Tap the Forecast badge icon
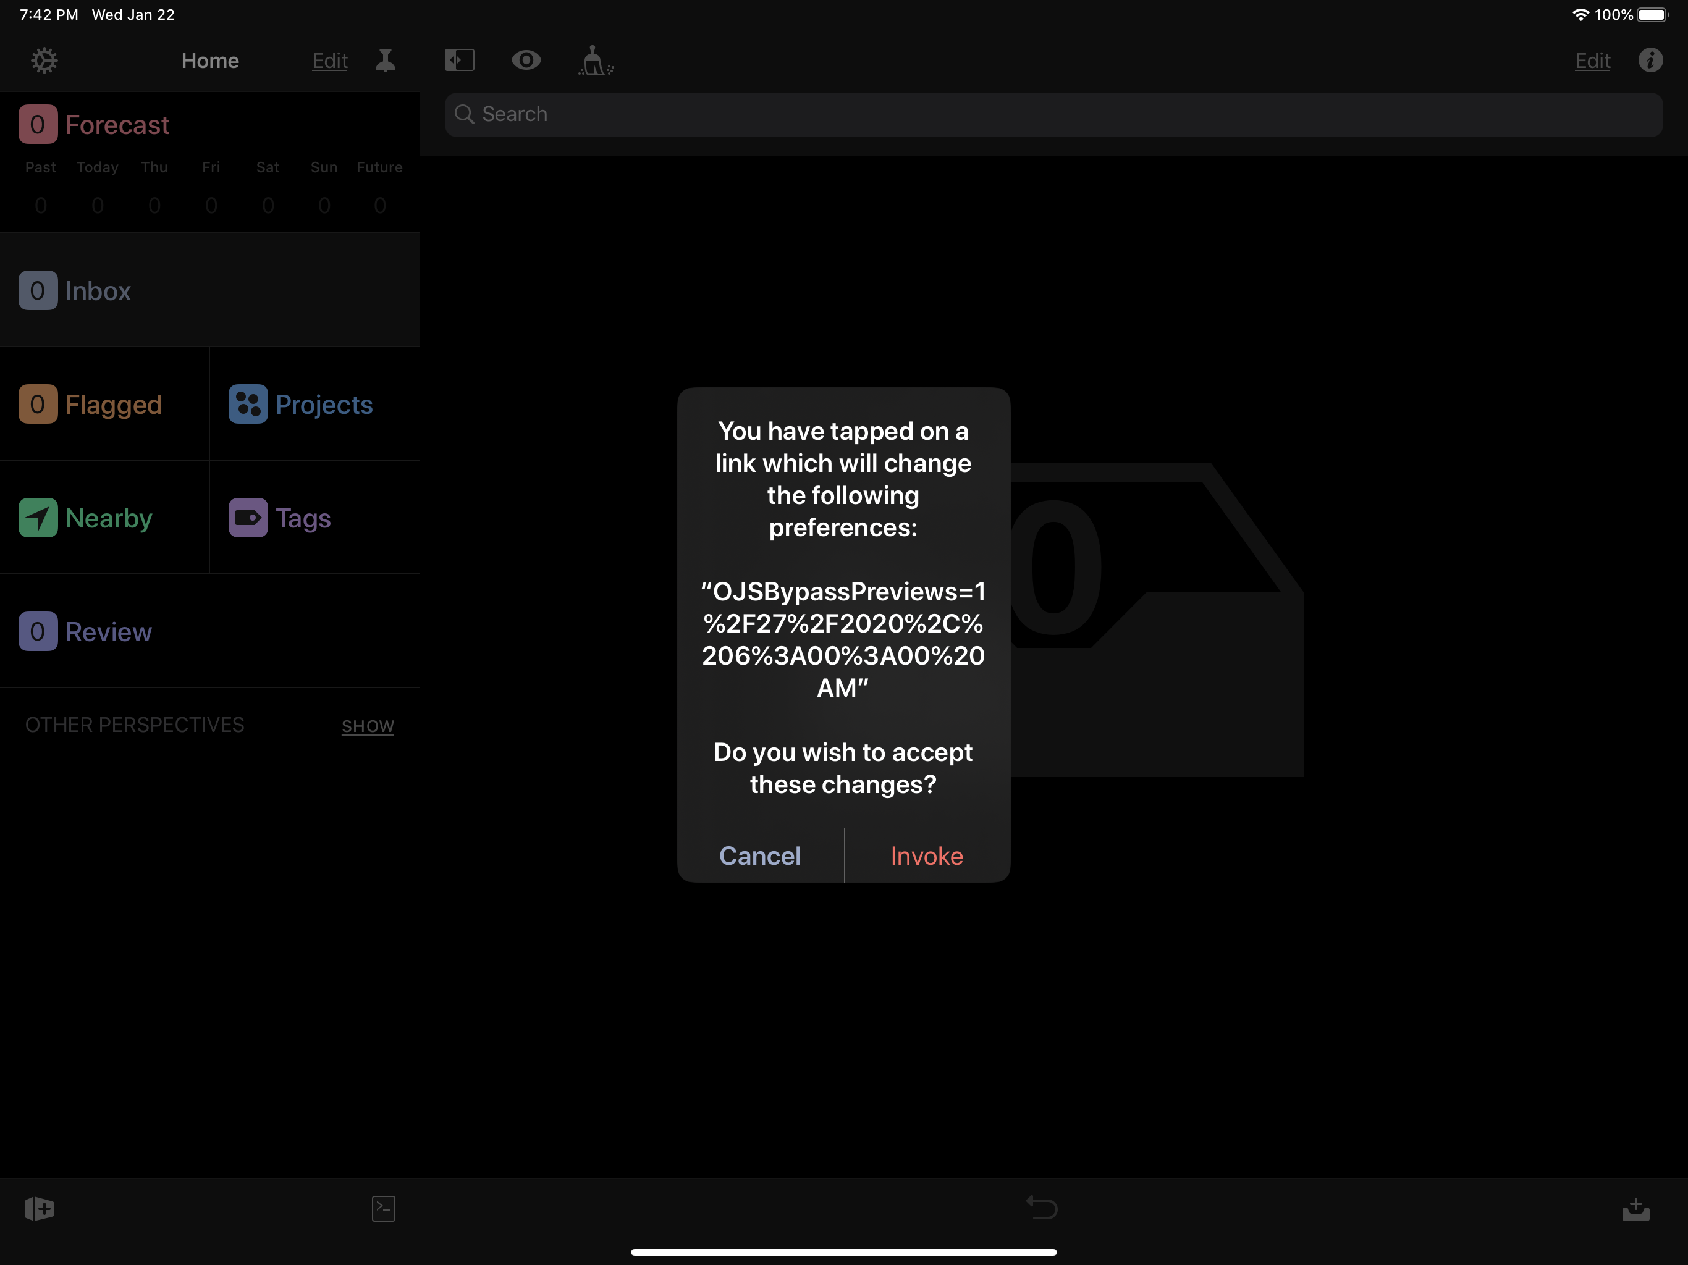 tap(38, 124)
